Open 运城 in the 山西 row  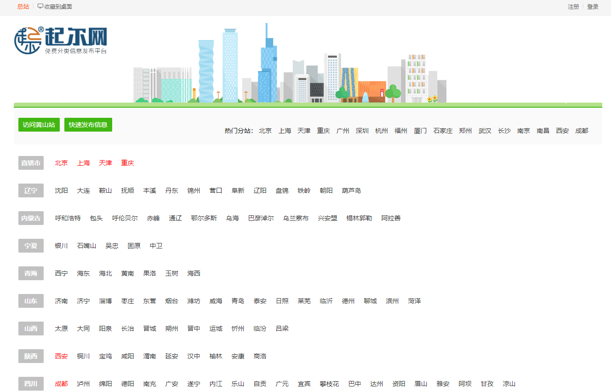click(216, 329)
